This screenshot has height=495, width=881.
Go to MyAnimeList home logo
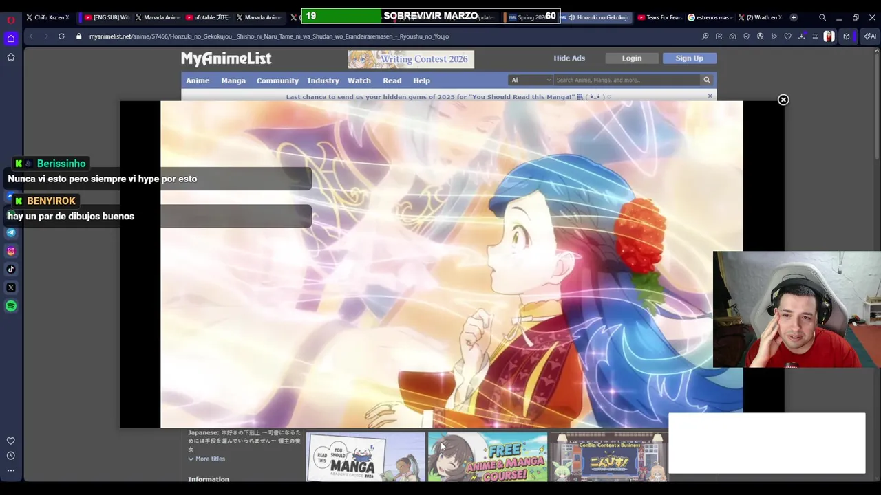226,58
